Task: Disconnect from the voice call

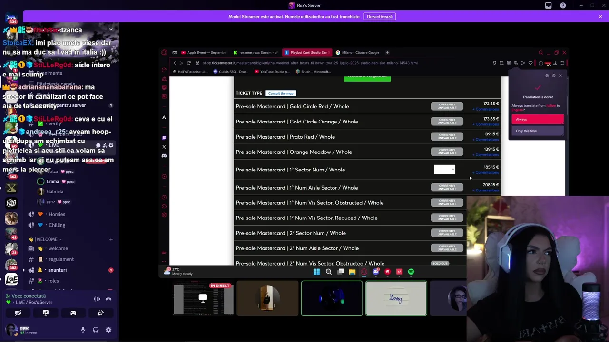Action: click(108, 299)
